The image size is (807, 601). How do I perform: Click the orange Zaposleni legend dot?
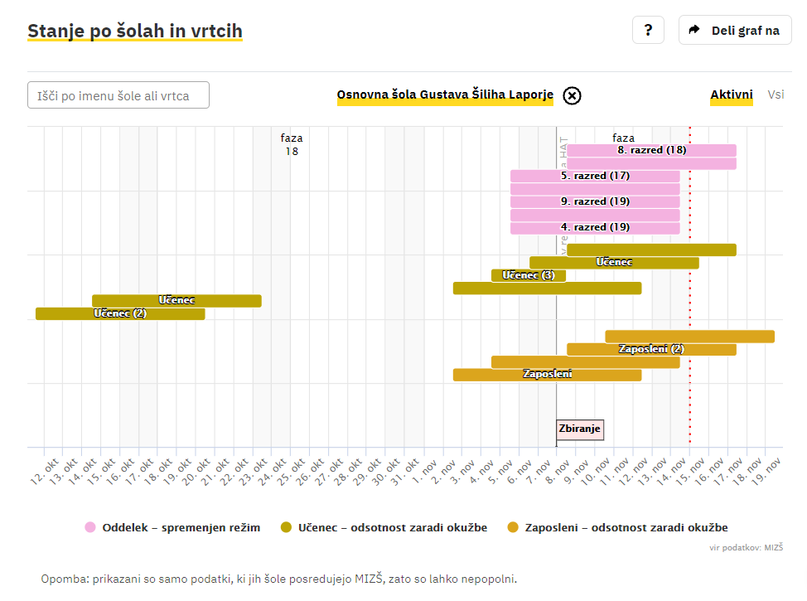tap(513, 527)
